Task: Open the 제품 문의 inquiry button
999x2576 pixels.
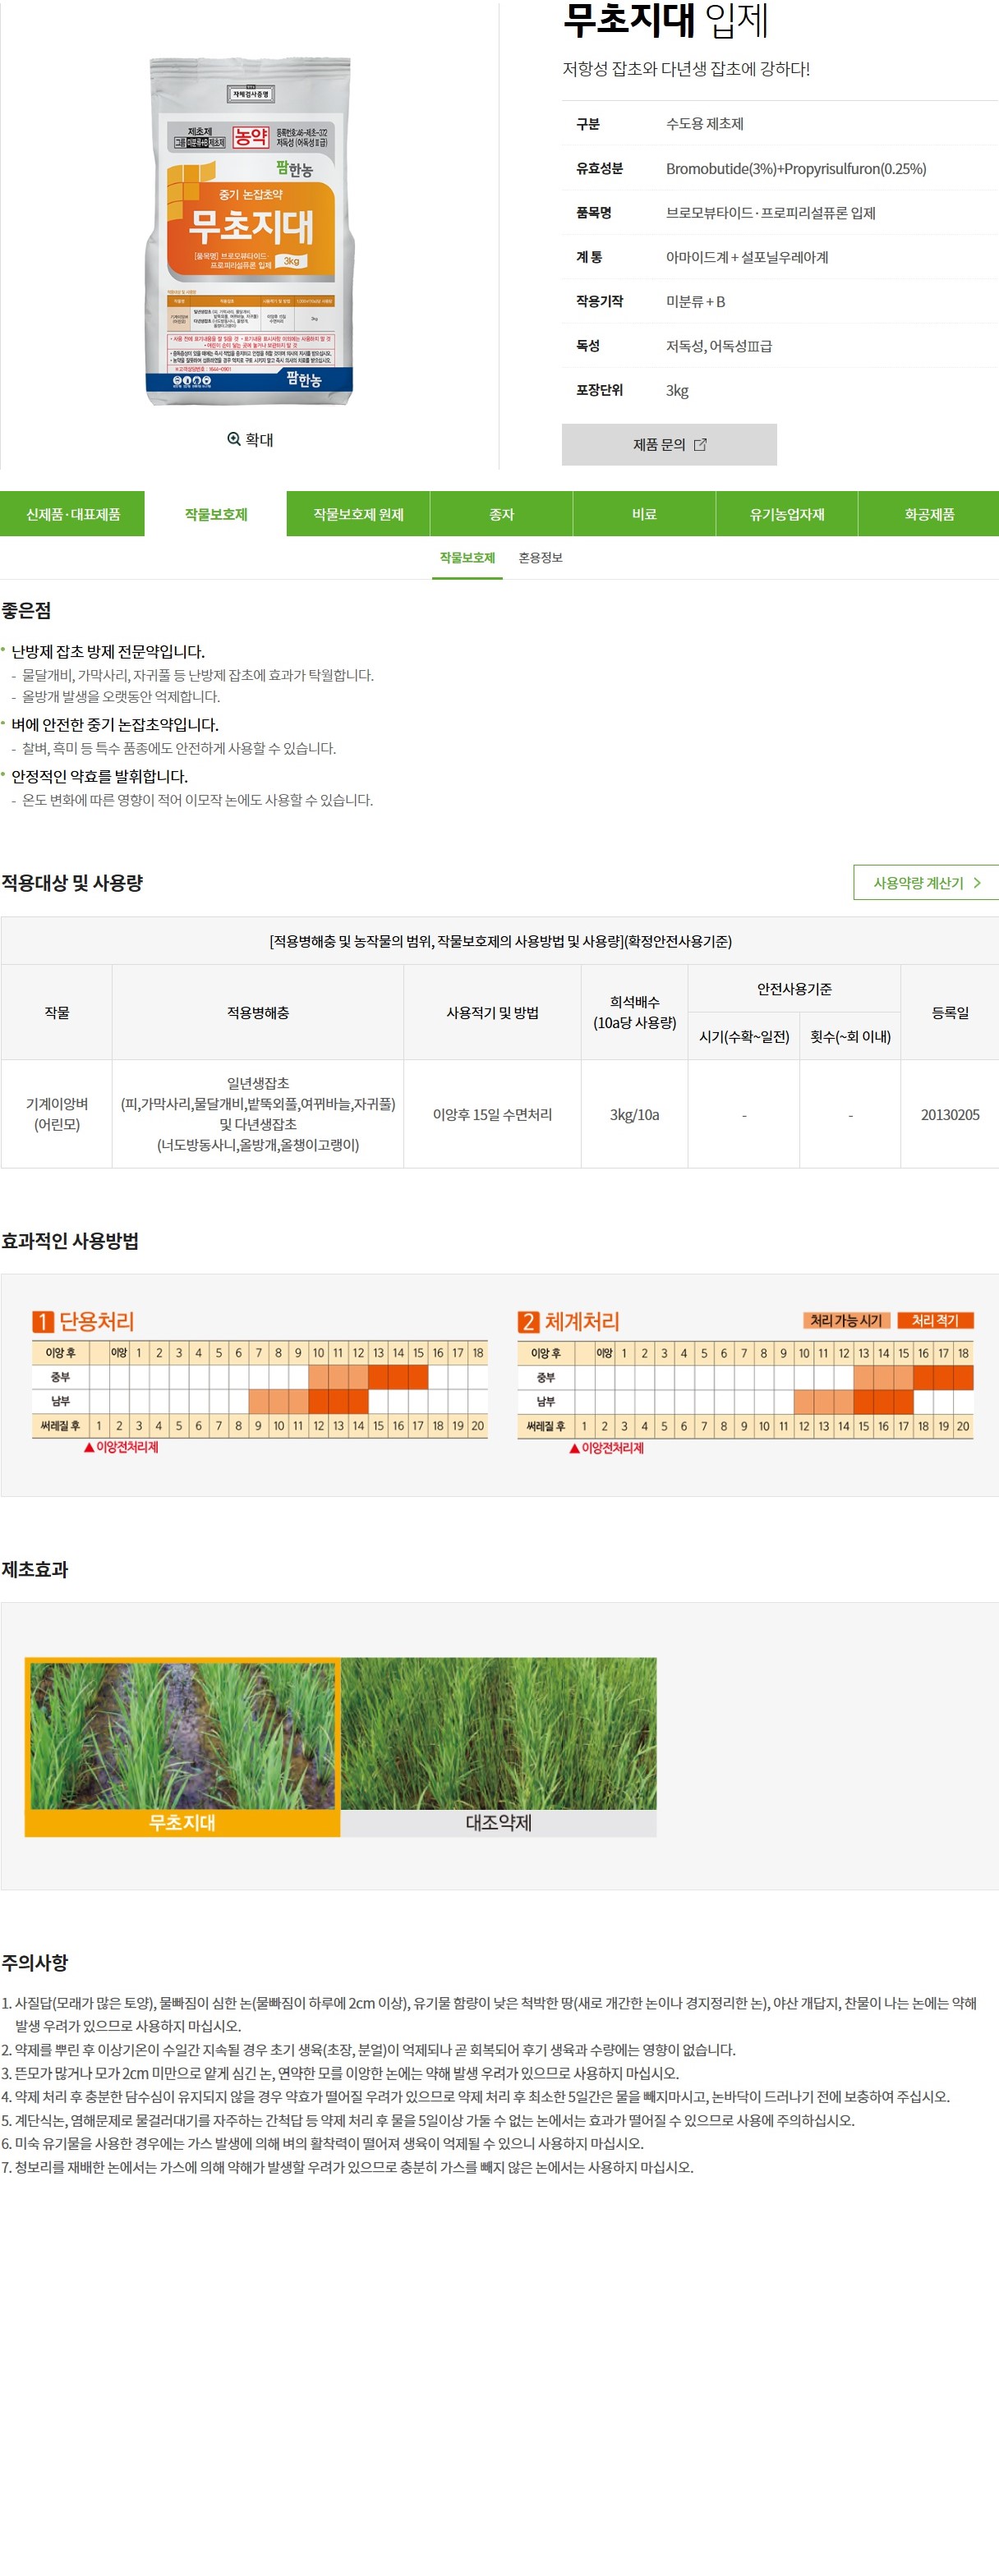Action: [x=669, y=444]
